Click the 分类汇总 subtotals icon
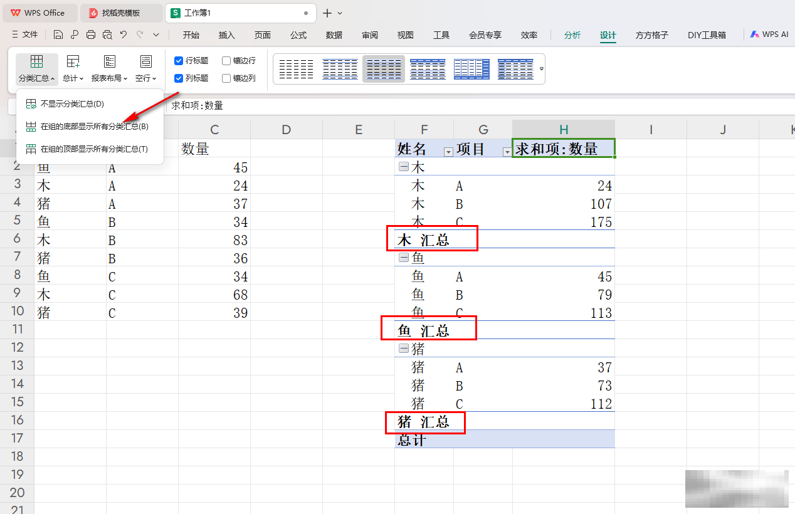The image size is (795, 514). (x=37, y=61)
